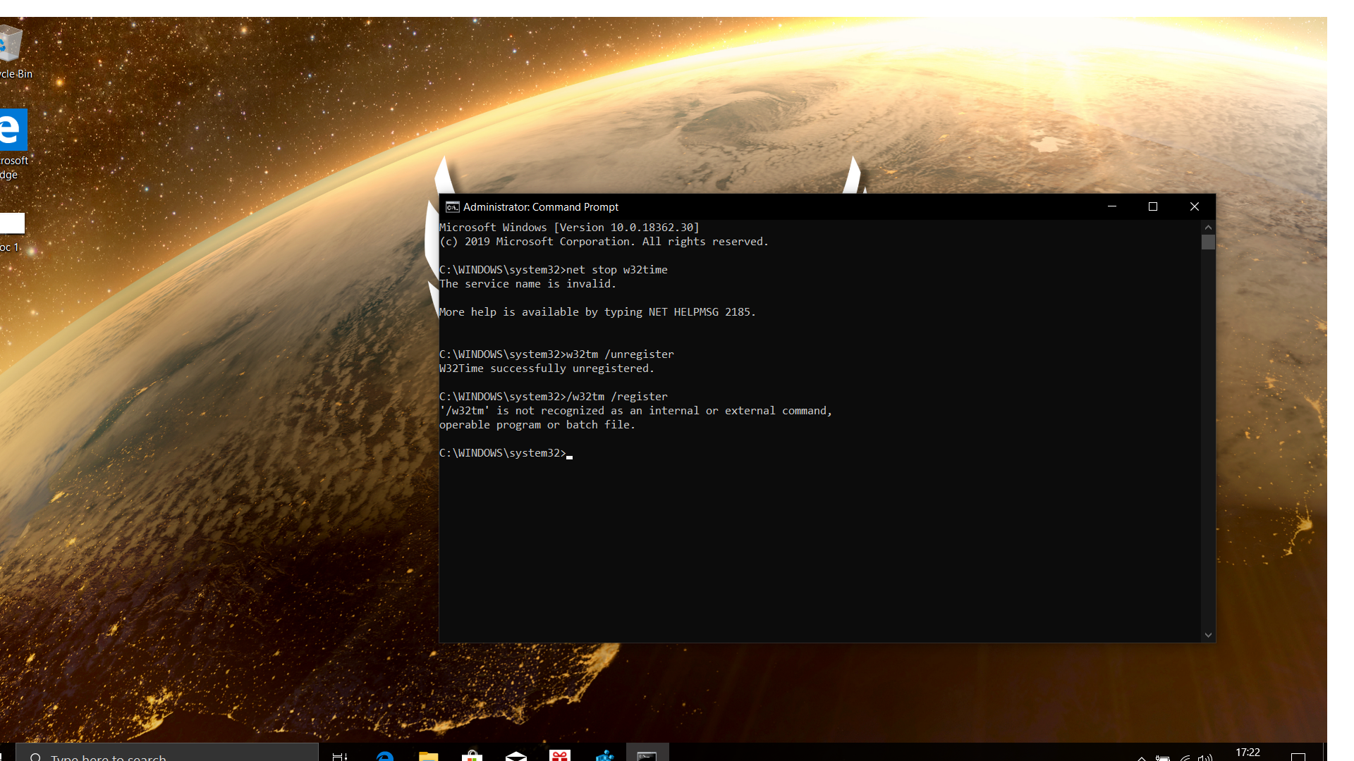Viewport: 1354px width, 761px height.
Task: Select the Doc 1 file on desktop
Action: tap(11, 232)
